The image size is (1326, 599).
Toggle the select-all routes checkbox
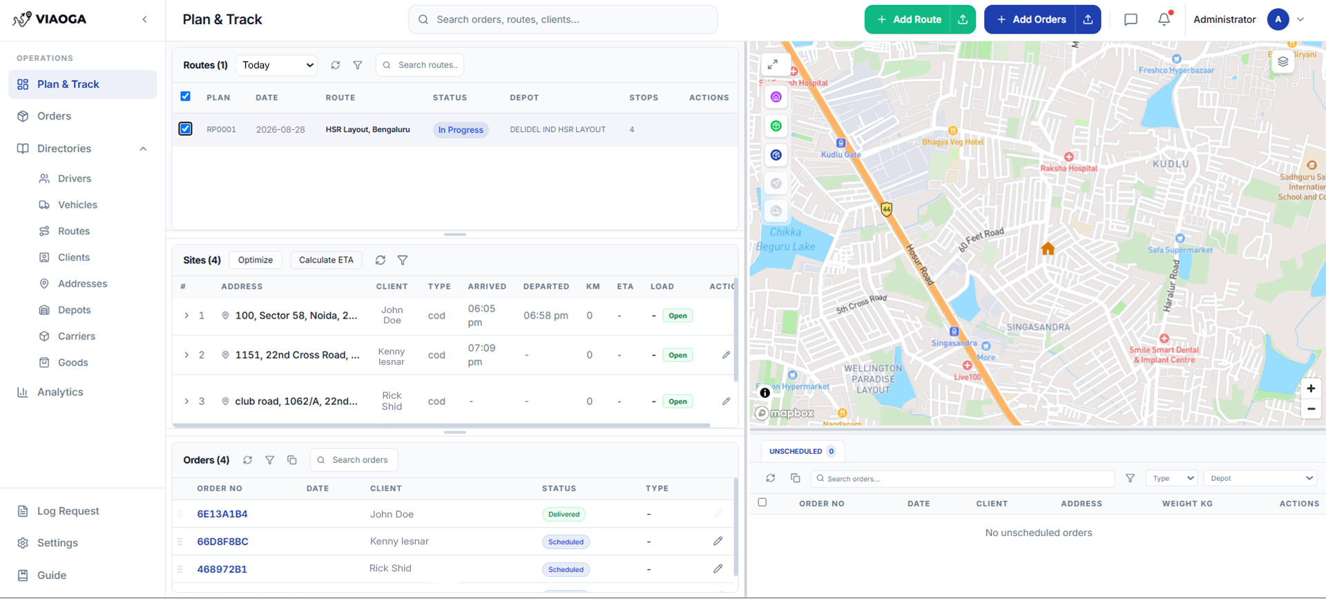[x=185, y=97]
